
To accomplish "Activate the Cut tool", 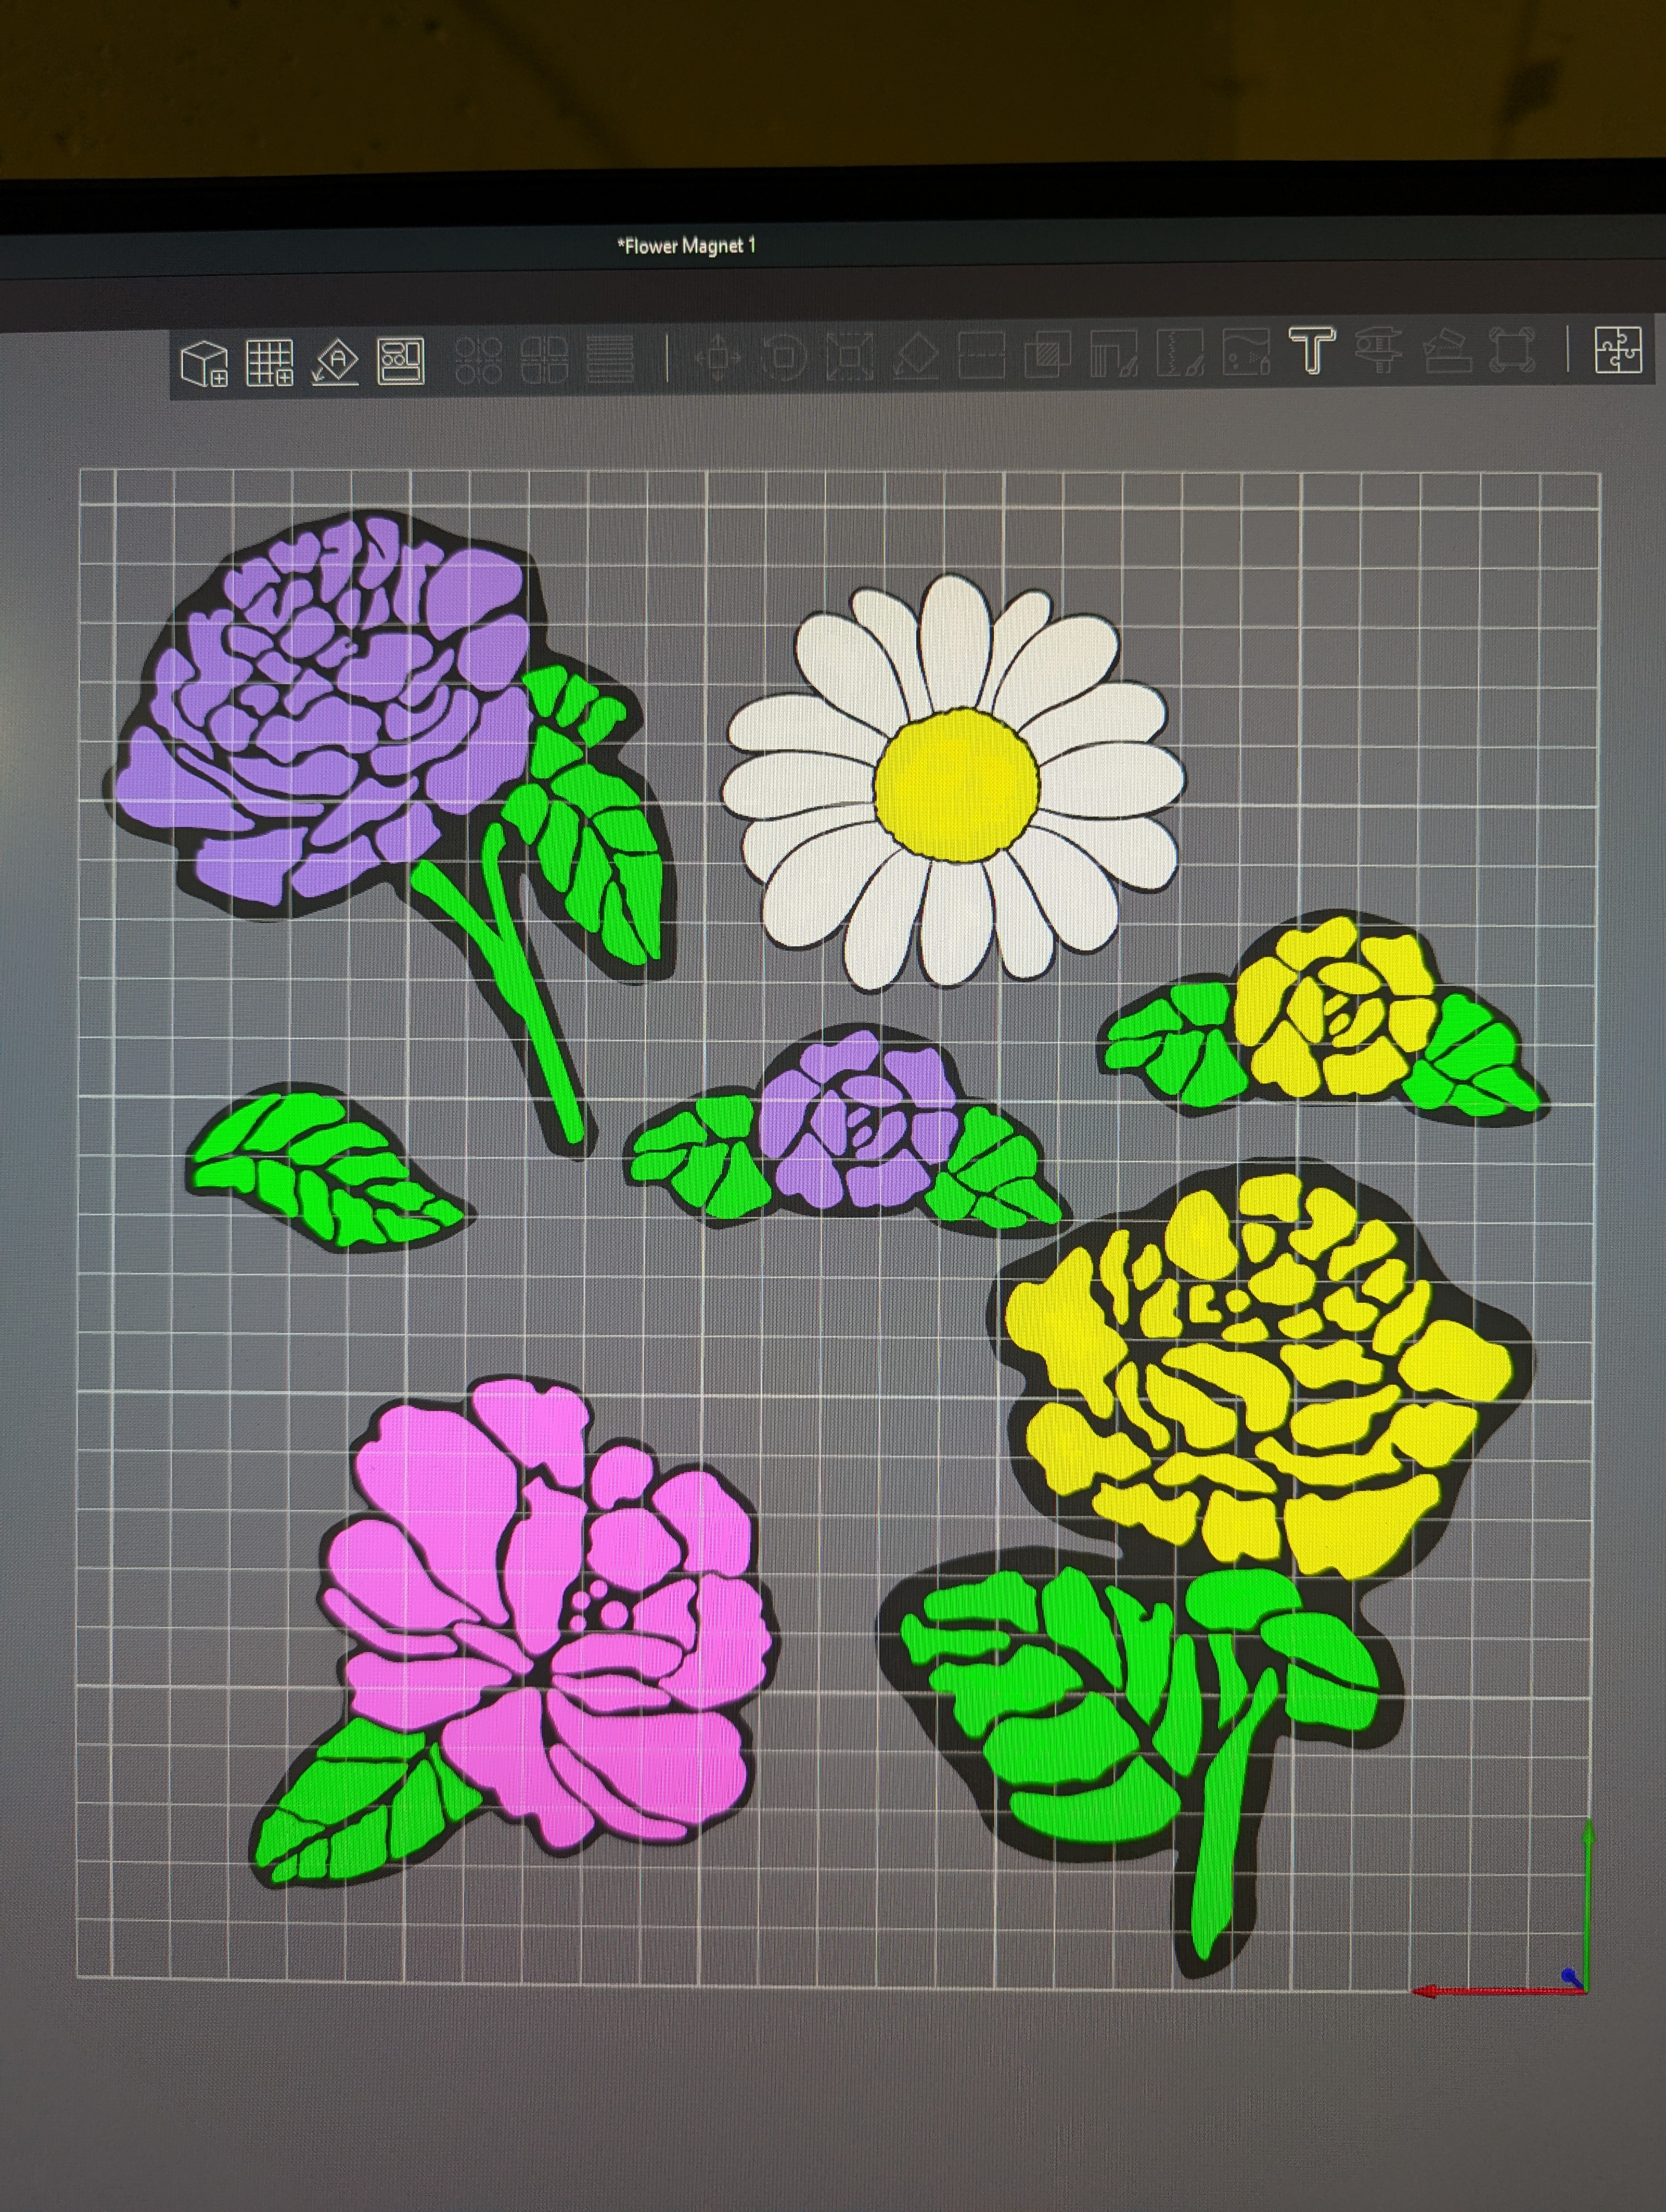I will 982,354.
